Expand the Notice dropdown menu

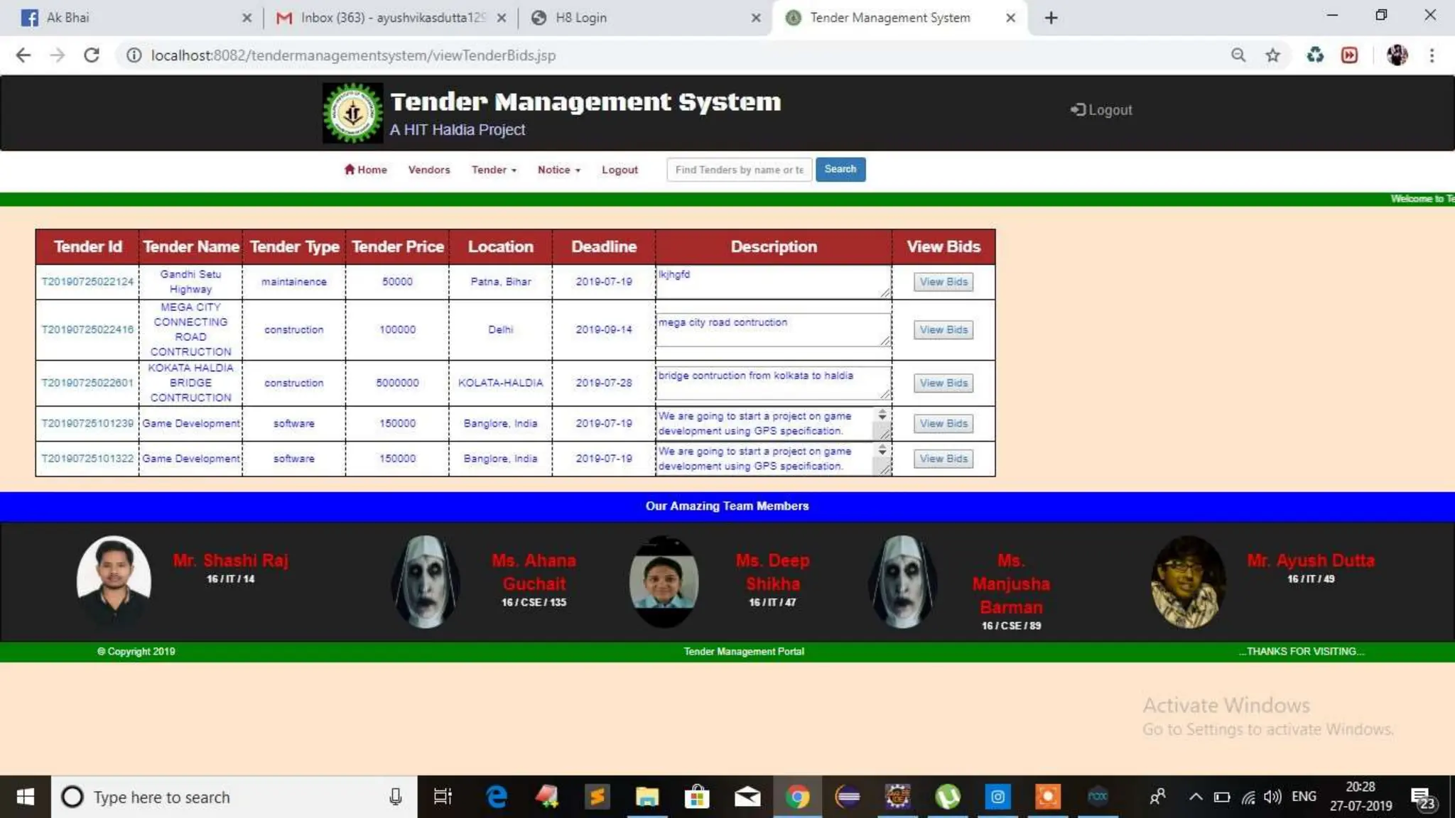click(558, 170)
